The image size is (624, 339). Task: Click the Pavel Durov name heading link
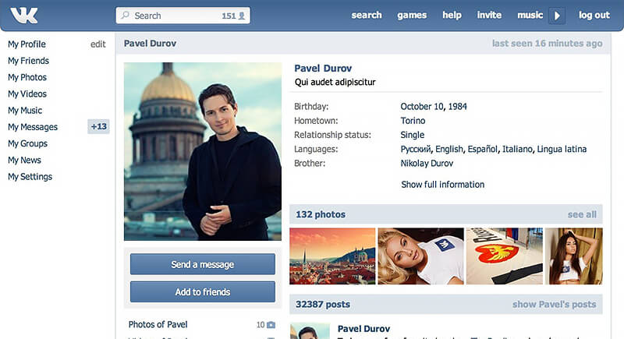click(x=323, y=69)
